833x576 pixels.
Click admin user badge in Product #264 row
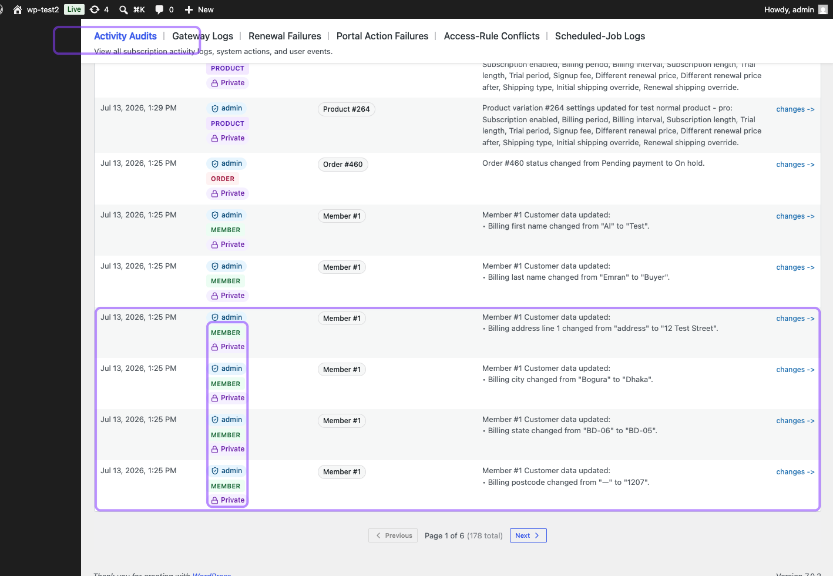pos(227,108)
